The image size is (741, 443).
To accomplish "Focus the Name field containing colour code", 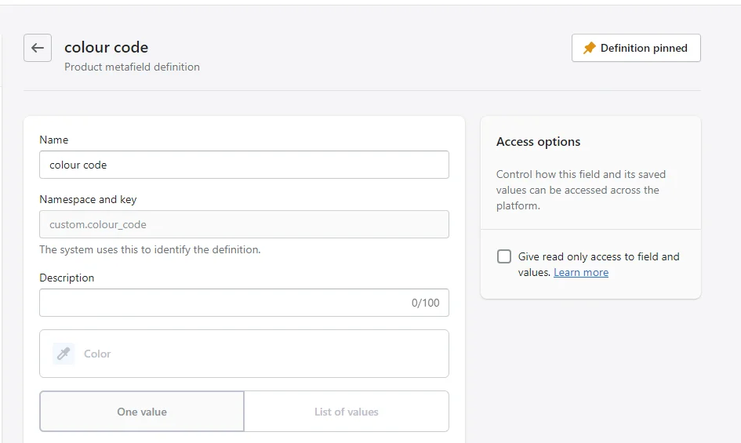I will point(245,165).
